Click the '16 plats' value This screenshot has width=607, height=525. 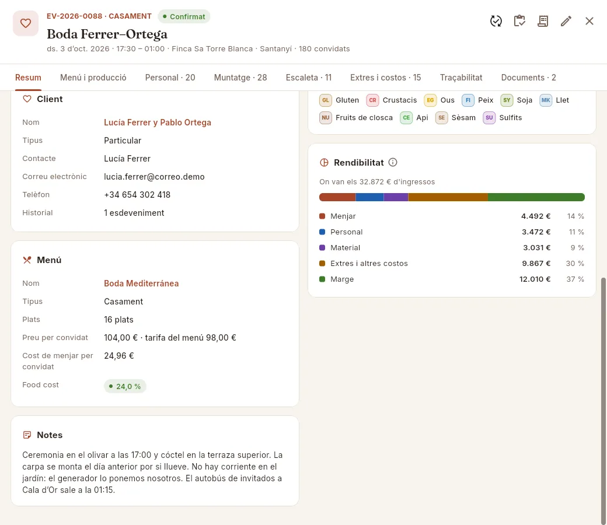coord(118,320)
